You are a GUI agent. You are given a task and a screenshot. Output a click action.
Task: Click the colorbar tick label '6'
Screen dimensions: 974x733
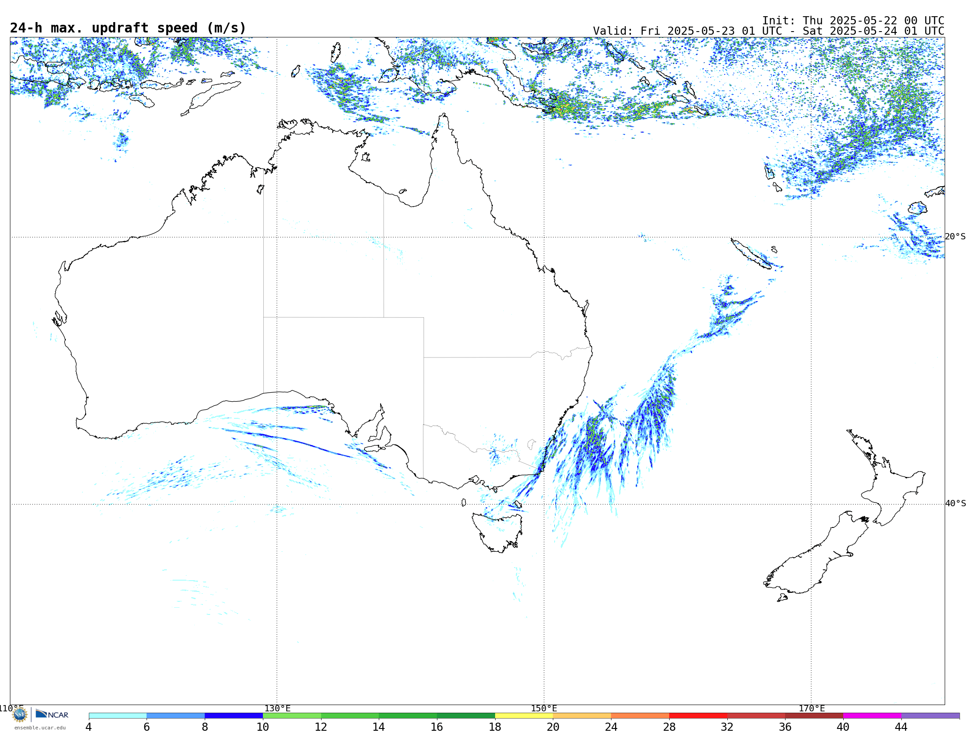click(x=147, y=727)
